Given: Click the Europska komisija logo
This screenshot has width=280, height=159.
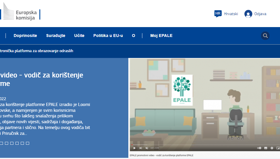Looking at the screenshot, I should [x=20, y=12].
